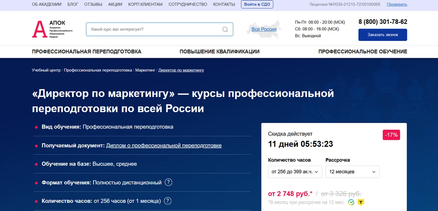
Task: Open the help icon next to Полностью дистанционный
Action: [168, 182]
